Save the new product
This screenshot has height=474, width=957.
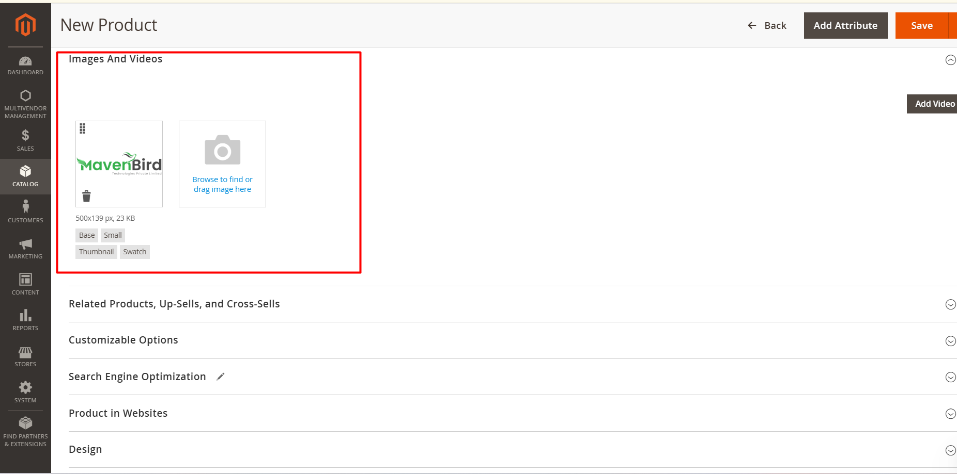[922, 25]
